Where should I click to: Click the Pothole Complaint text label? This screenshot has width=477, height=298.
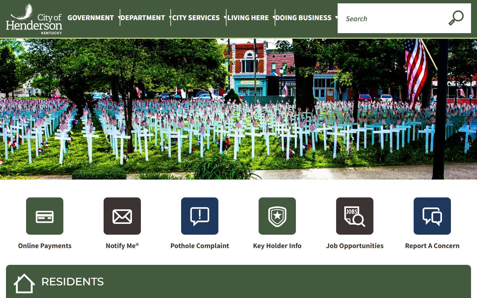click(200, 246)
